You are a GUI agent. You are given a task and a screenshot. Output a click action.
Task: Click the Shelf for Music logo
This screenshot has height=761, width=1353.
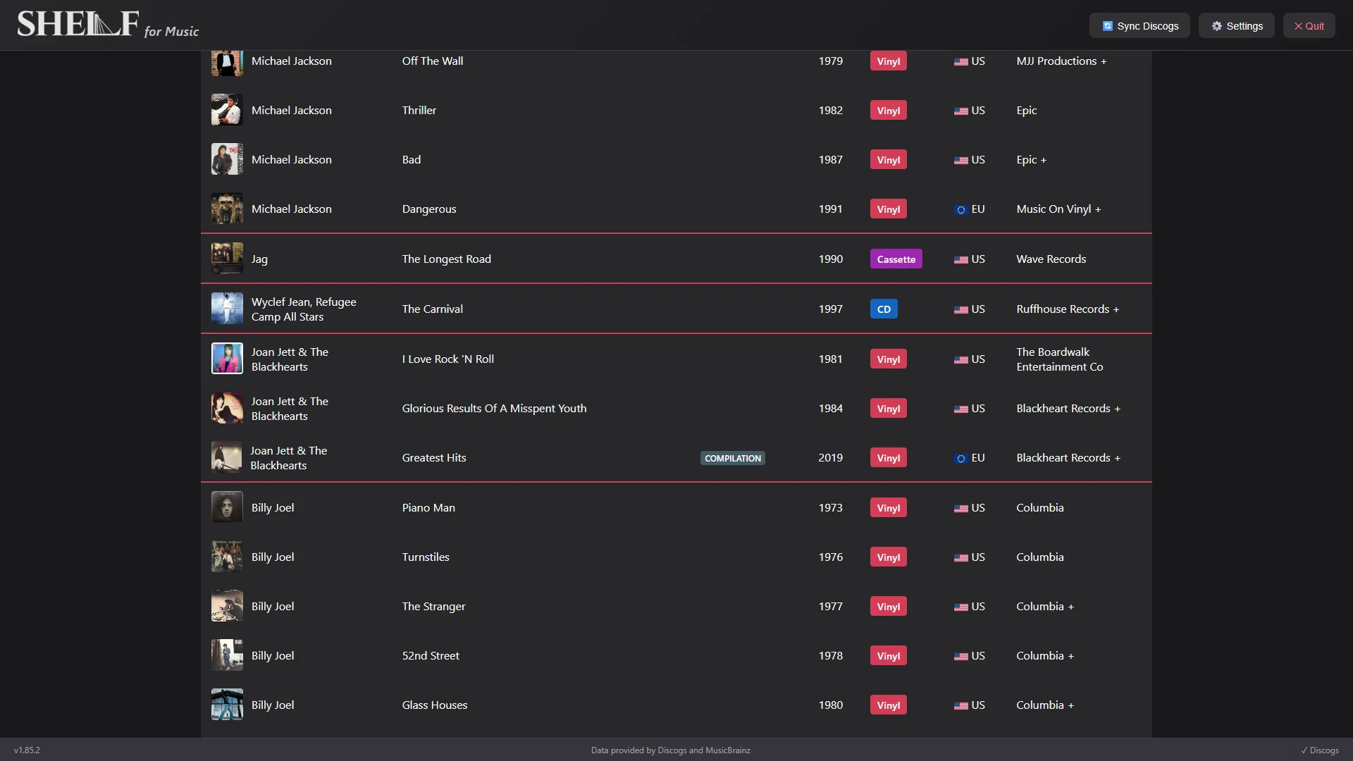[x=108, y=25]
